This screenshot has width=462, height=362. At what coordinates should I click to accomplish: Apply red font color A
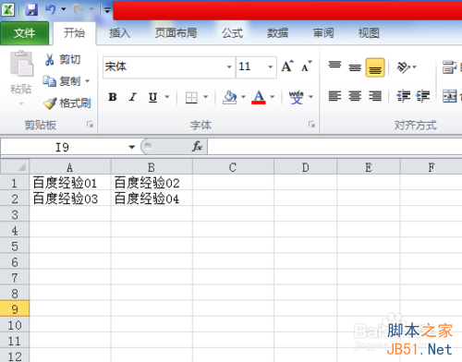[259, 97]
